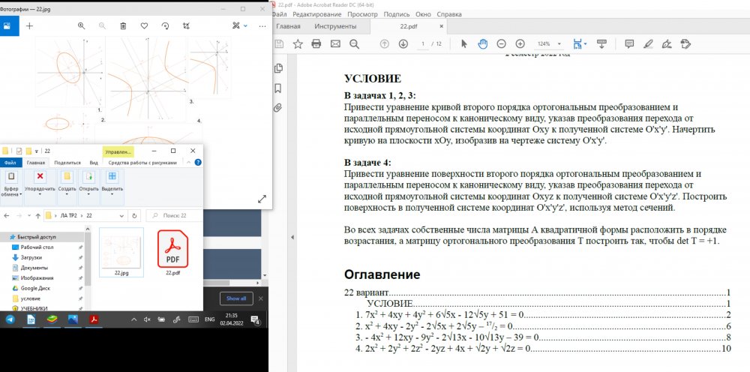The image size is (750, 372).
Task: Click the print icon in Acrobat toolbar
Action: (316, 43)
